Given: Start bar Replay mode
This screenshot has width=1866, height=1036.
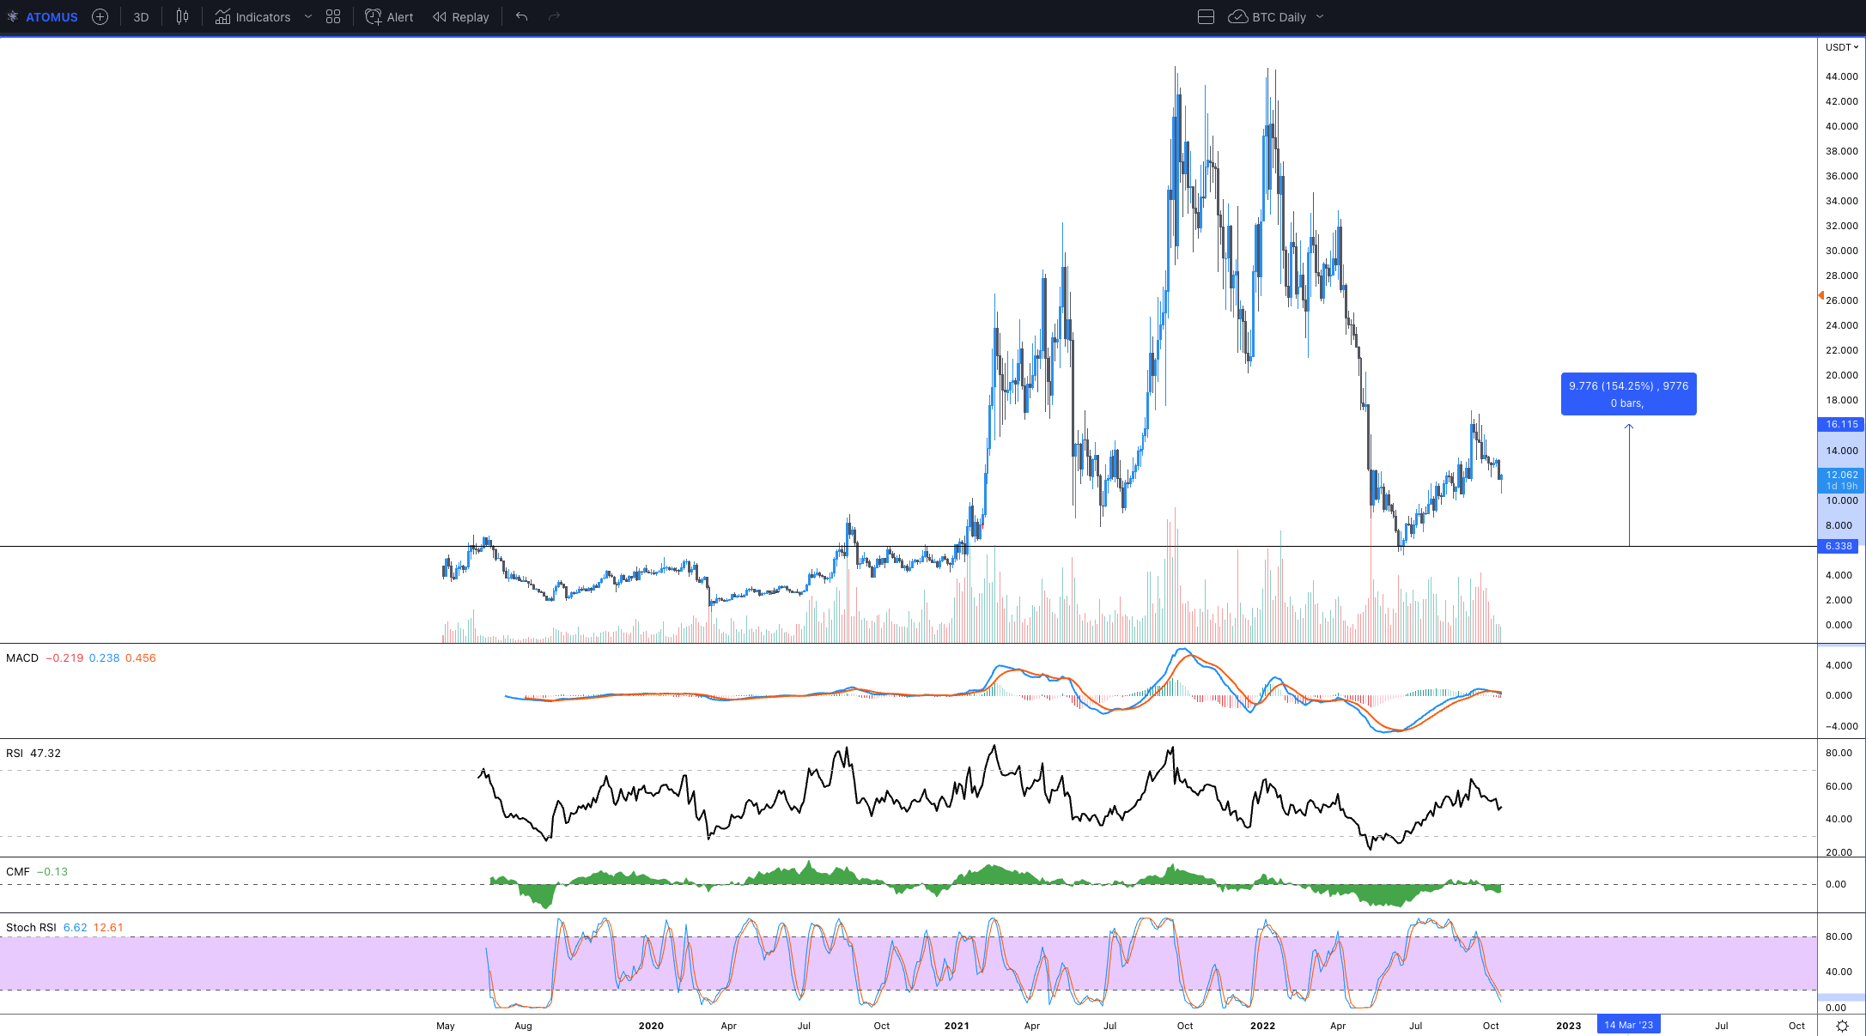Looking at the screenshot, I should point(461,17).
